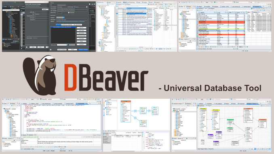Click the language table box in query builder diagram

[x=143, y=123]
